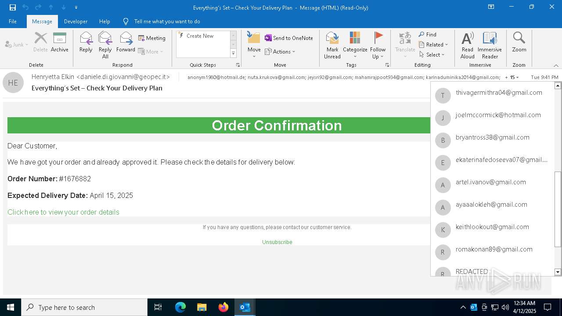Open the Ribbon Display Options button
Viewport: 562px width, 316px height.
point(491,7)
